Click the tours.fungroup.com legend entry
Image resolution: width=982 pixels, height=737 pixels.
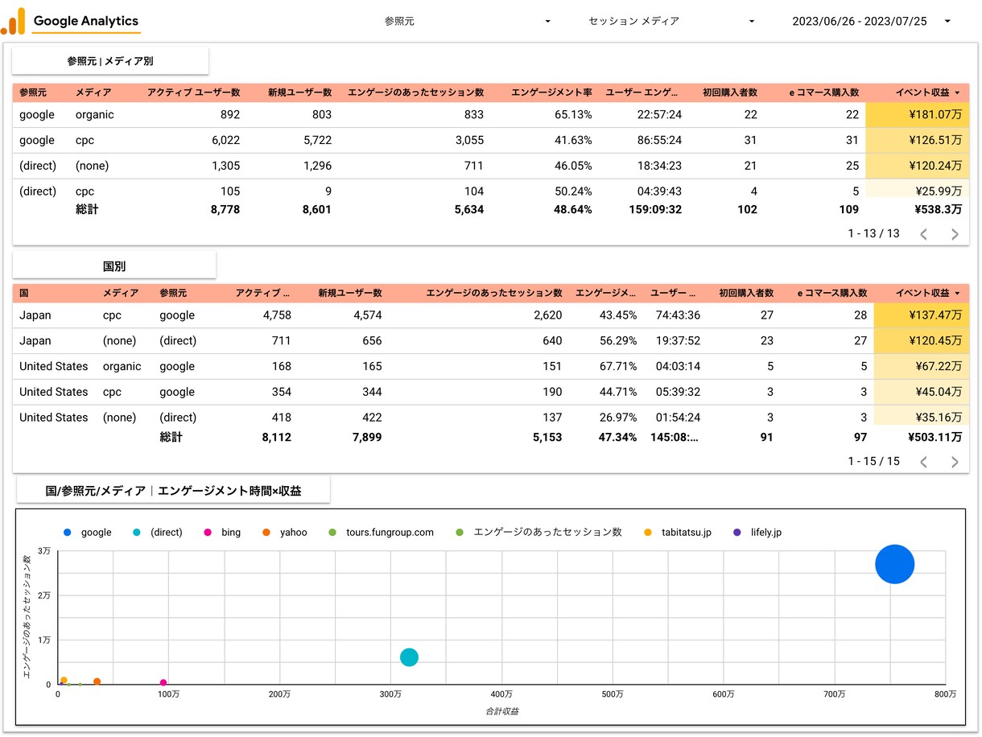[x=382, y=533]
